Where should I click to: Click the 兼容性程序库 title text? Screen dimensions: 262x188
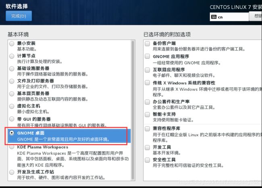tap(166, 128)
